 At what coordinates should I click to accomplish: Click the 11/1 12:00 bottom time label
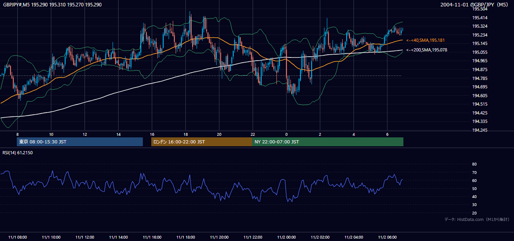84,237
